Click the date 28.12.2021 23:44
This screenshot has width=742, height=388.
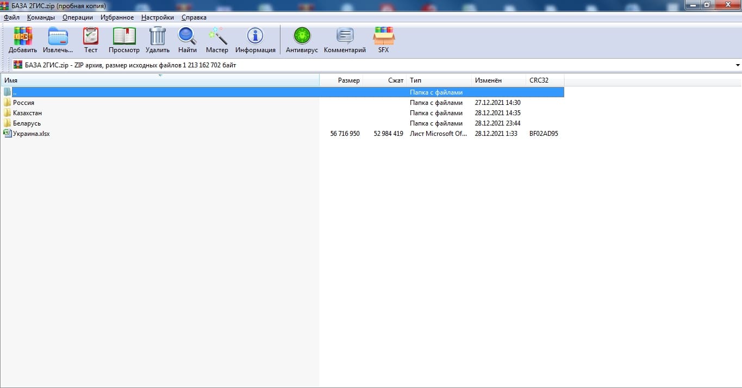[497, 123]
